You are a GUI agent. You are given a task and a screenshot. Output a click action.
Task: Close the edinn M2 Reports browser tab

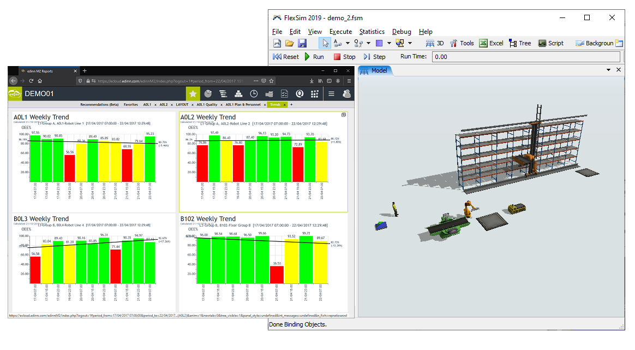(x=75, y=71)
